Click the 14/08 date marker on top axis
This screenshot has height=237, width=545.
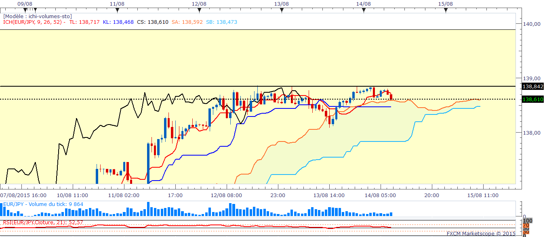tap(364, 4)
